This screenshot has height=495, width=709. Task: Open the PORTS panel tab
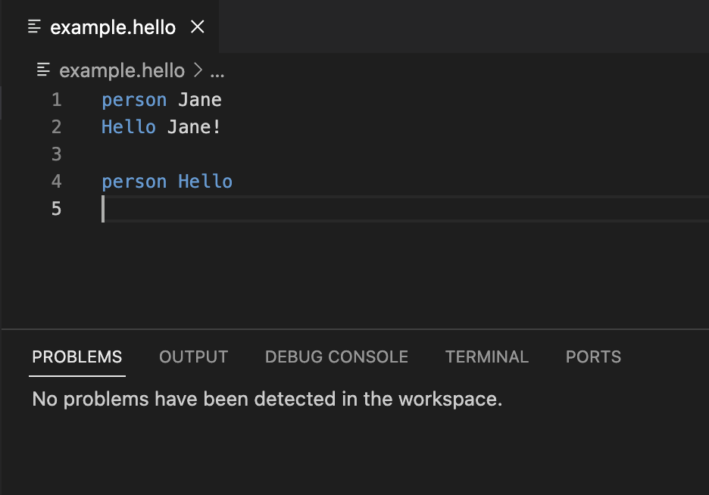pyautogui.click(x=593, y=356)
